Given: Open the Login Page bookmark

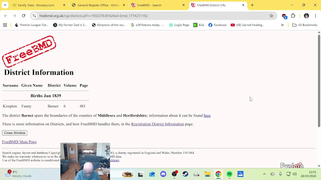Looking at the screenshot, I should click(179, 25).
